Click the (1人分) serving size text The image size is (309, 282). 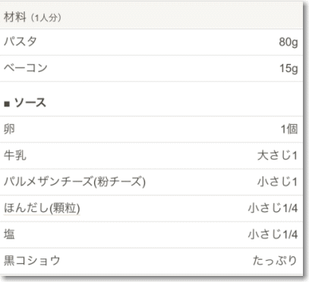point(46,18)
